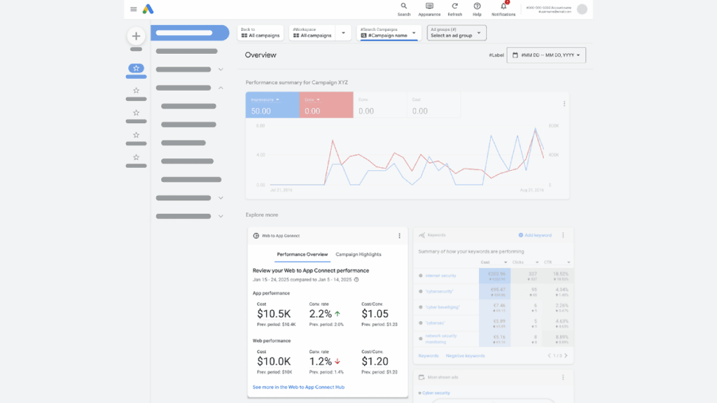Open Help from the top bar
The image size is (717, 403).
point(477,8)
